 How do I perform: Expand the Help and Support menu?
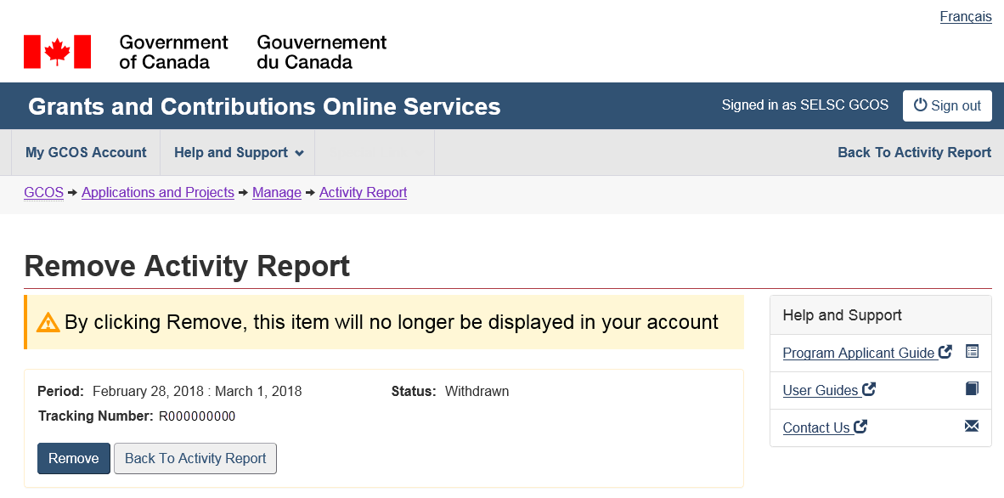pyautogui.click(x=238, y=153)
